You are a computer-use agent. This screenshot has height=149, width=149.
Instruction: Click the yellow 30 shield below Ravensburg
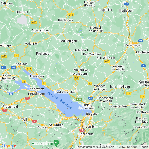[76, 78]
